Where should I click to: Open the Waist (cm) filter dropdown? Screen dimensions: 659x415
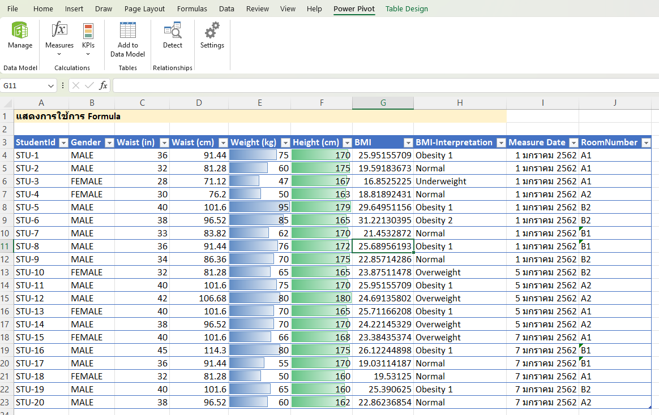223,142
